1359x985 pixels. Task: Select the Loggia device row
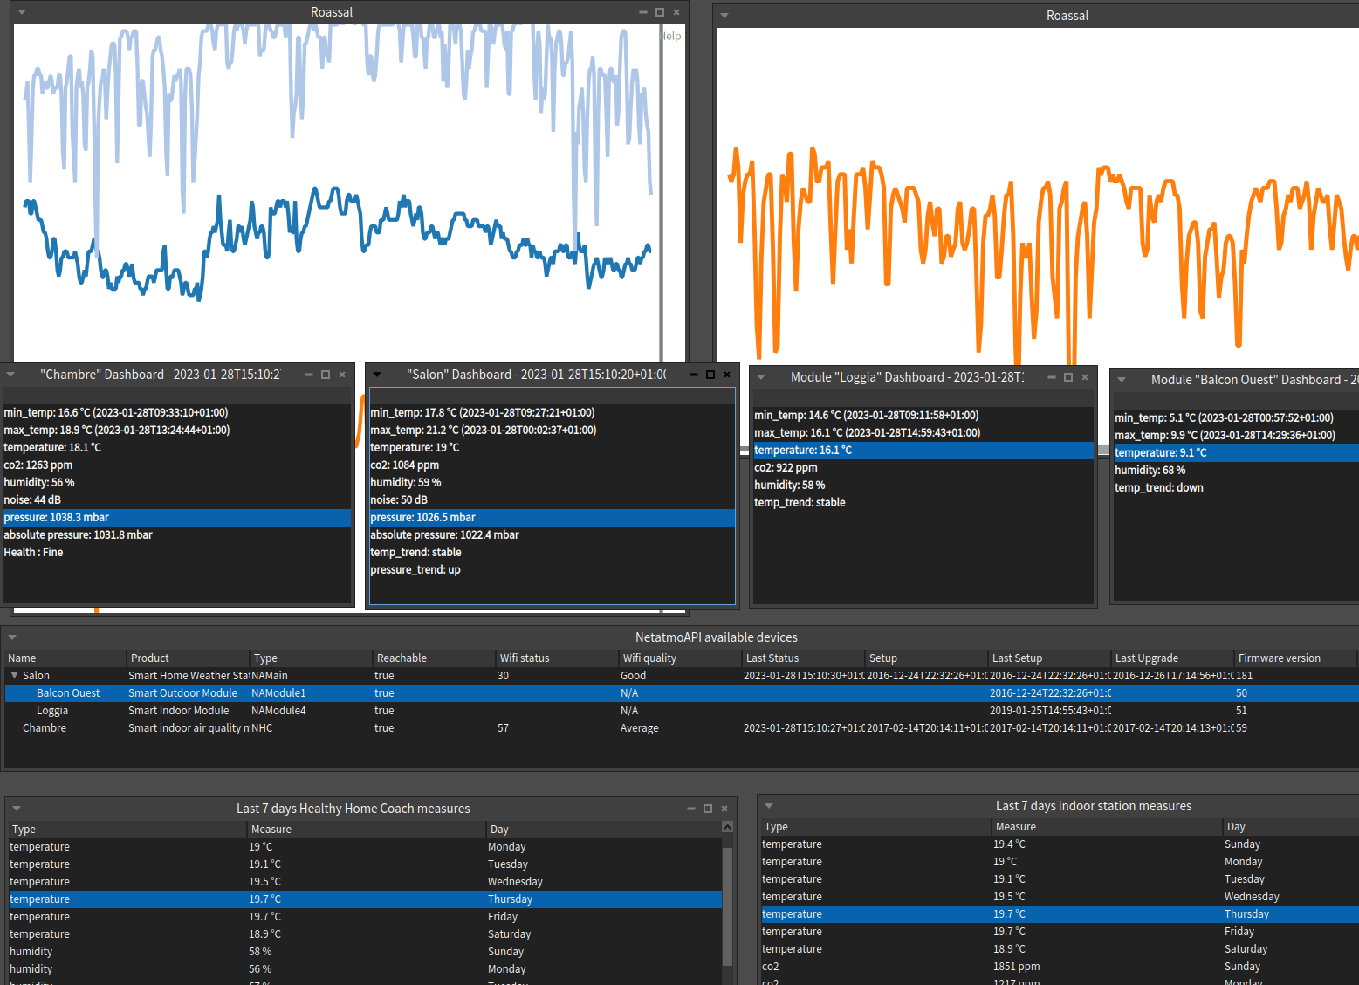coord(682,711)
